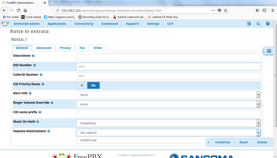Open the UCP menu item
Image resolution: width=277 pixels, height=158 pixels.
coord(170,24)
